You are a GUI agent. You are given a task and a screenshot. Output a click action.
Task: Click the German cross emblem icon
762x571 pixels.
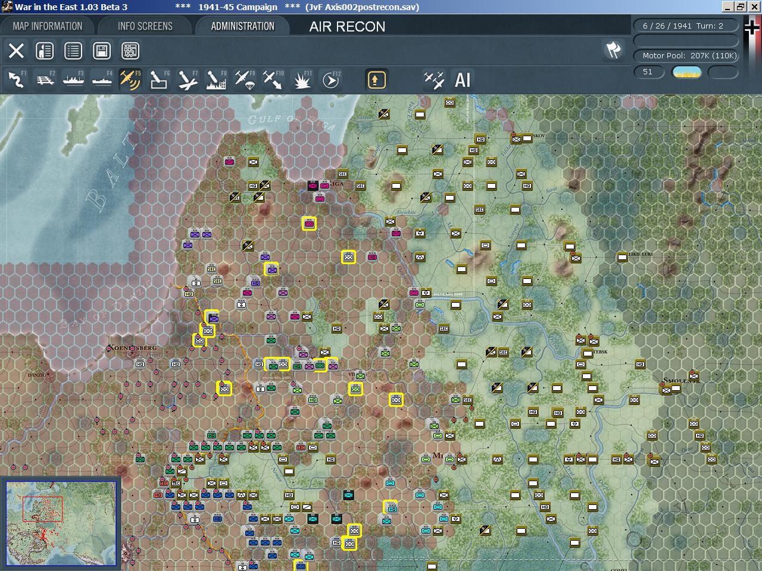(x=752, y=28)
